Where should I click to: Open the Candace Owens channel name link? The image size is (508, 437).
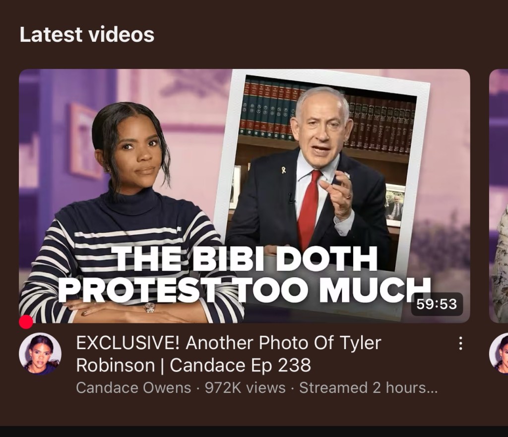point(133,388)
